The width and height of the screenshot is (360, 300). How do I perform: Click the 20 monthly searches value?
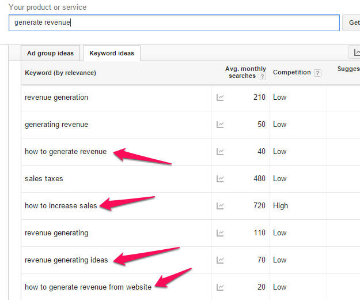coord(262,287)
